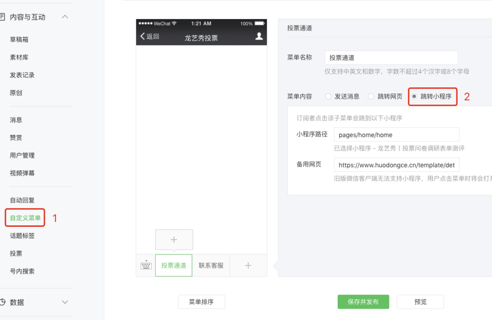Select the 联系客服 menu tab in preview
492x320 pixels.
211,265
